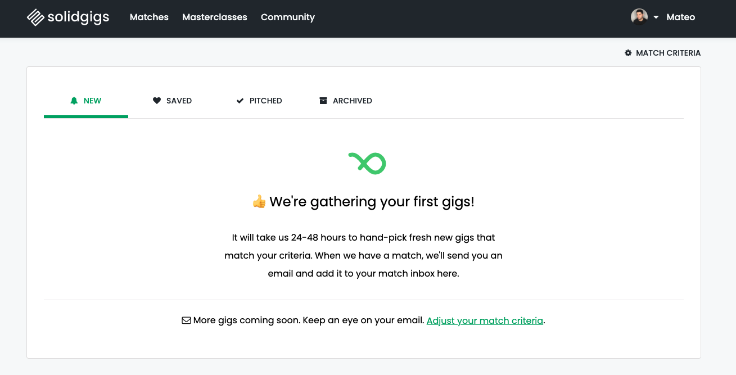The image size is (736, 375).
Task: Click the green infinity loop icon
Action: click(x=367, y=163)
